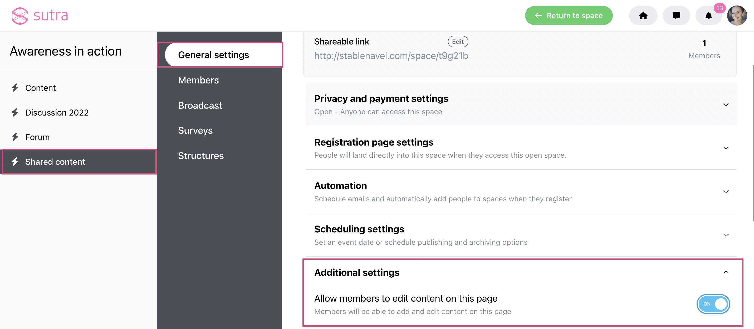Click the Sutra wordmark text
This screenshot has height=329, width=754.
51,15
